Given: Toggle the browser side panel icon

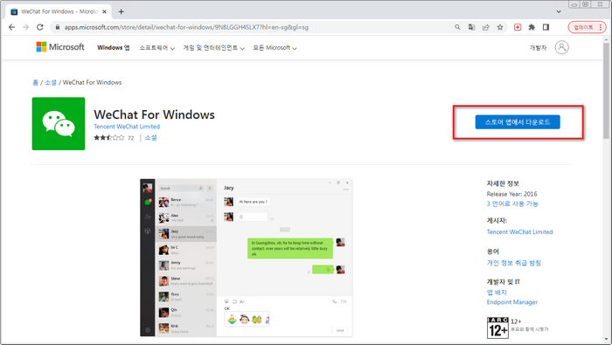Looking at the screenshot, I should [546, 27].
